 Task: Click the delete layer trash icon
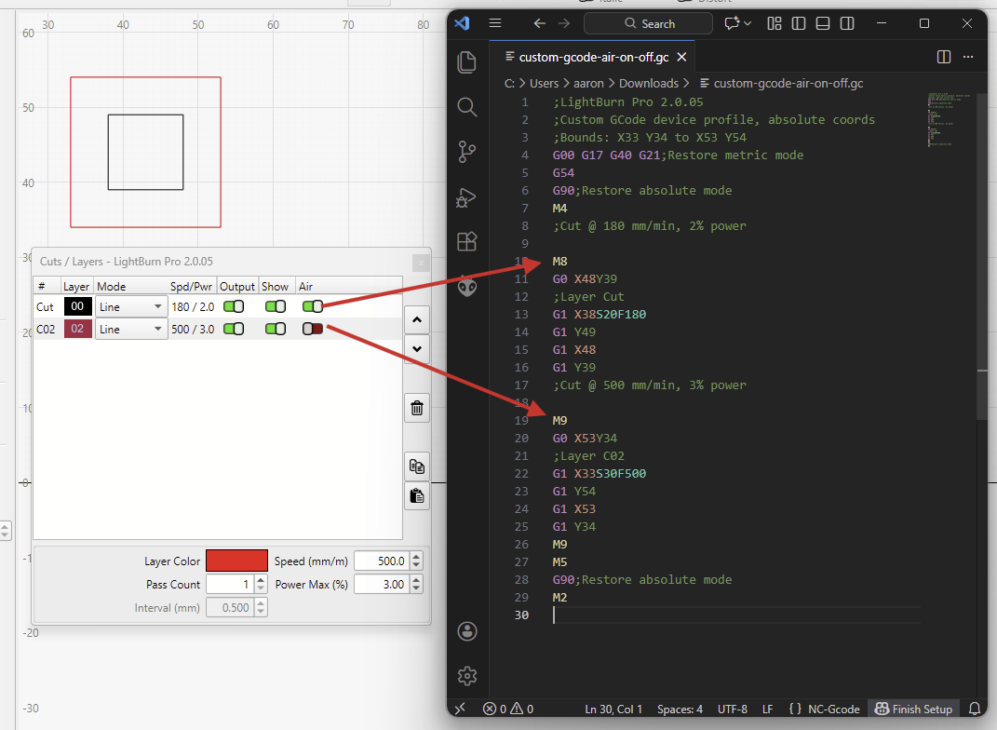[x=417, y=408]
